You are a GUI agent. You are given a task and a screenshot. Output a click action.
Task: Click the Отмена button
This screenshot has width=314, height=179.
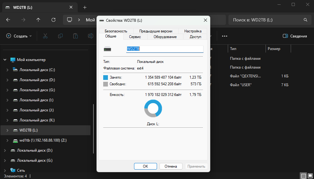coord(171,166)
